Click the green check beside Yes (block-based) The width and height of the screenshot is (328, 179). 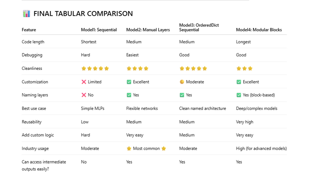(x=239, y=95)
